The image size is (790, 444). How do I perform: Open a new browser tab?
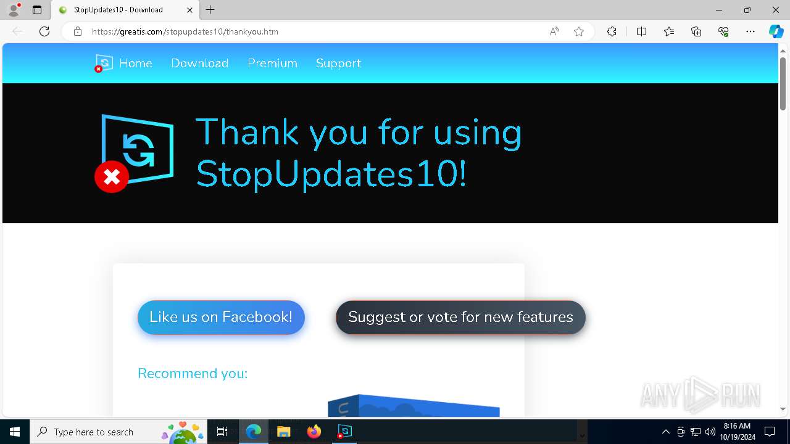210,10
